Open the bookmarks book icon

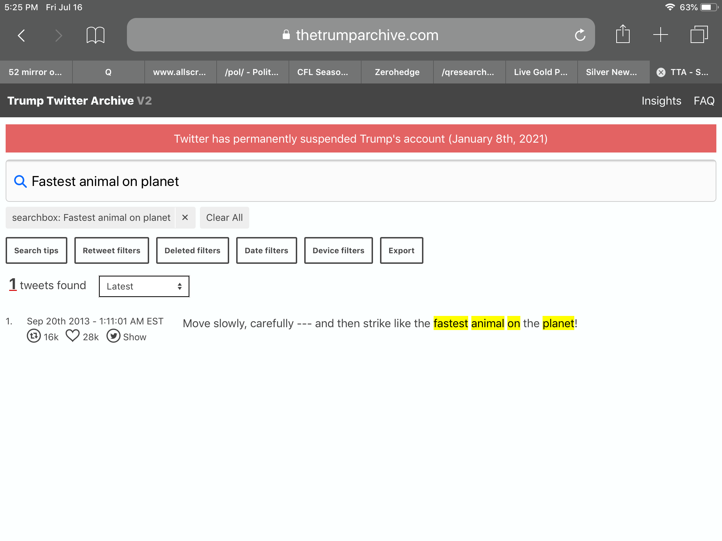tap(96, 35)
